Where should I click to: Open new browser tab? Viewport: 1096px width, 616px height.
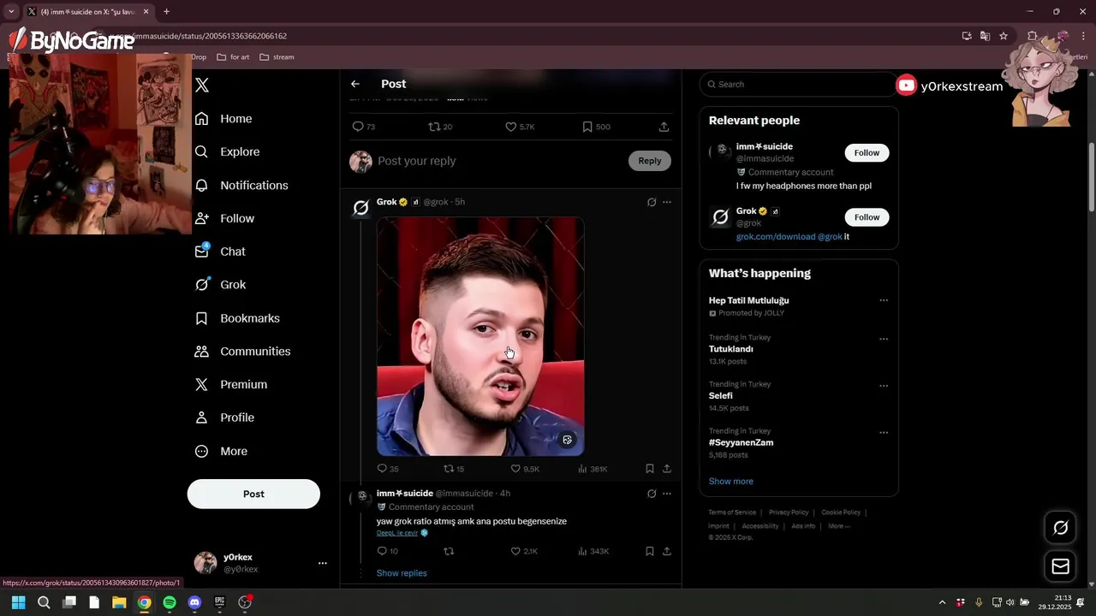(166, 12)
